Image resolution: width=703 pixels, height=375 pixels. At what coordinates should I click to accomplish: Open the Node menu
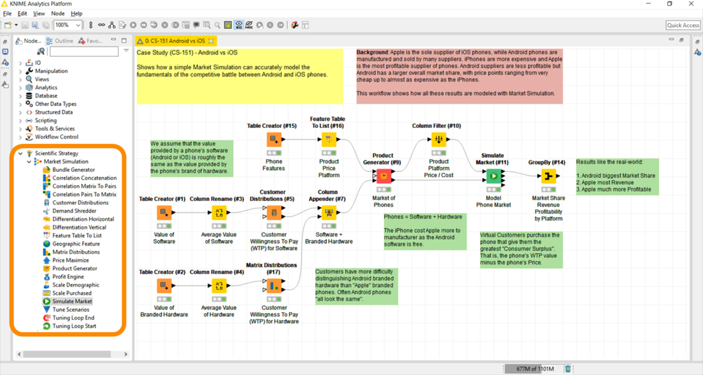[58, 13]
